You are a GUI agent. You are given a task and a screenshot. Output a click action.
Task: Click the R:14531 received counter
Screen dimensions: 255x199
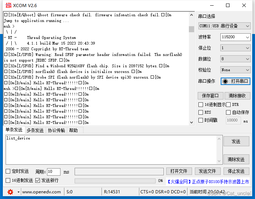(112, 192)
